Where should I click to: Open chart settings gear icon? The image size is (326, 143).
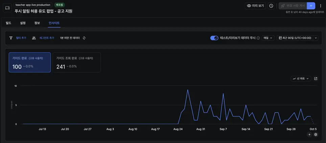(316, 135)
